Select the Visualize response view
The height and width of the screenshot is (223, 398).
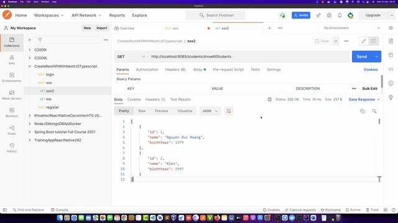click(x=185, y=111)
